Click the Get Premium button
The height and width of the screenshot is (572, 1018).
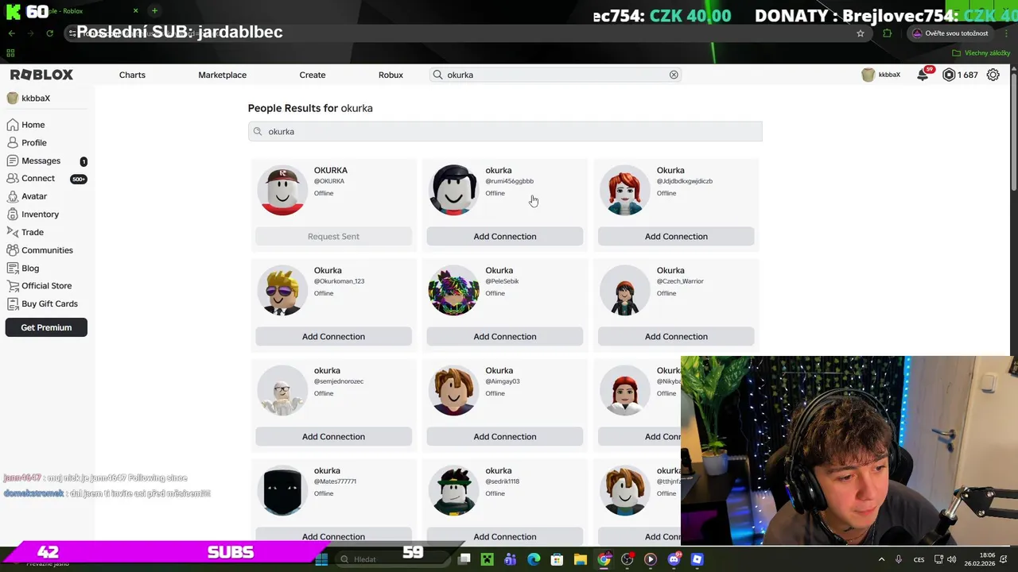46,327
